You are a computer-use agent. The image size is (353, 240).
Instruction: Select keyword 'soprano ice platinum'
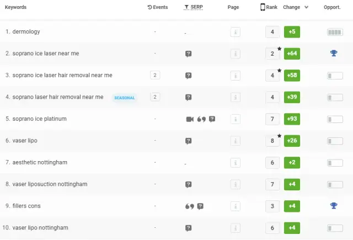39,119
